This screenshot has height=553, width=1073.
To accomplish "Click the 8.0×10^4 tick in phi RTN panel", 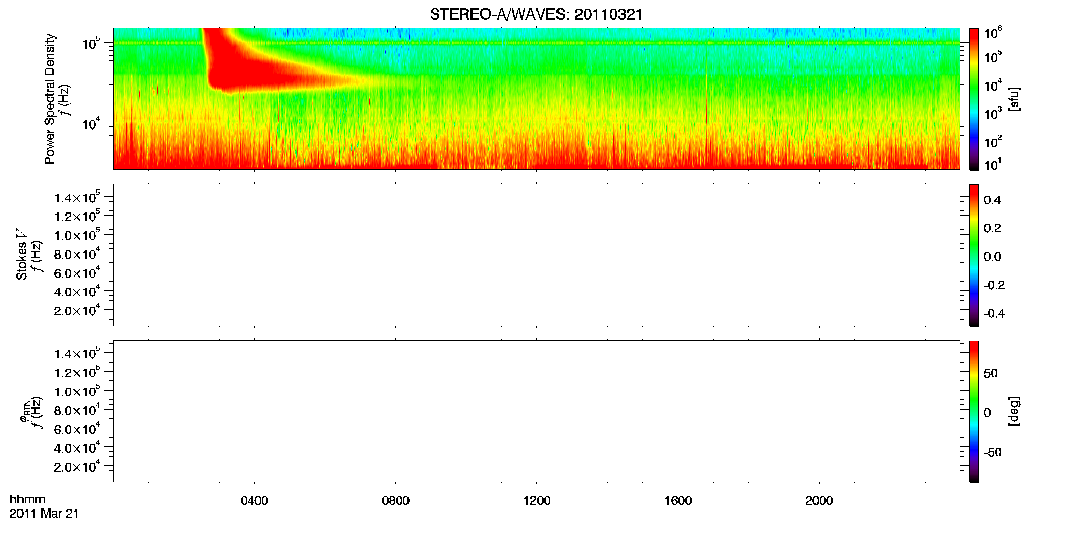I will click(77, 410).
